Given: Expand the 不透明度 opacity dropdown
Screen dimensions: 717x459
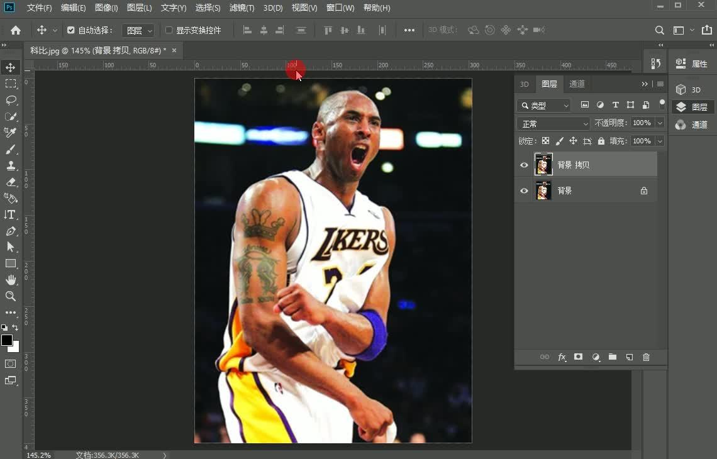Looking at the screenshot, I should click(660, 123).
